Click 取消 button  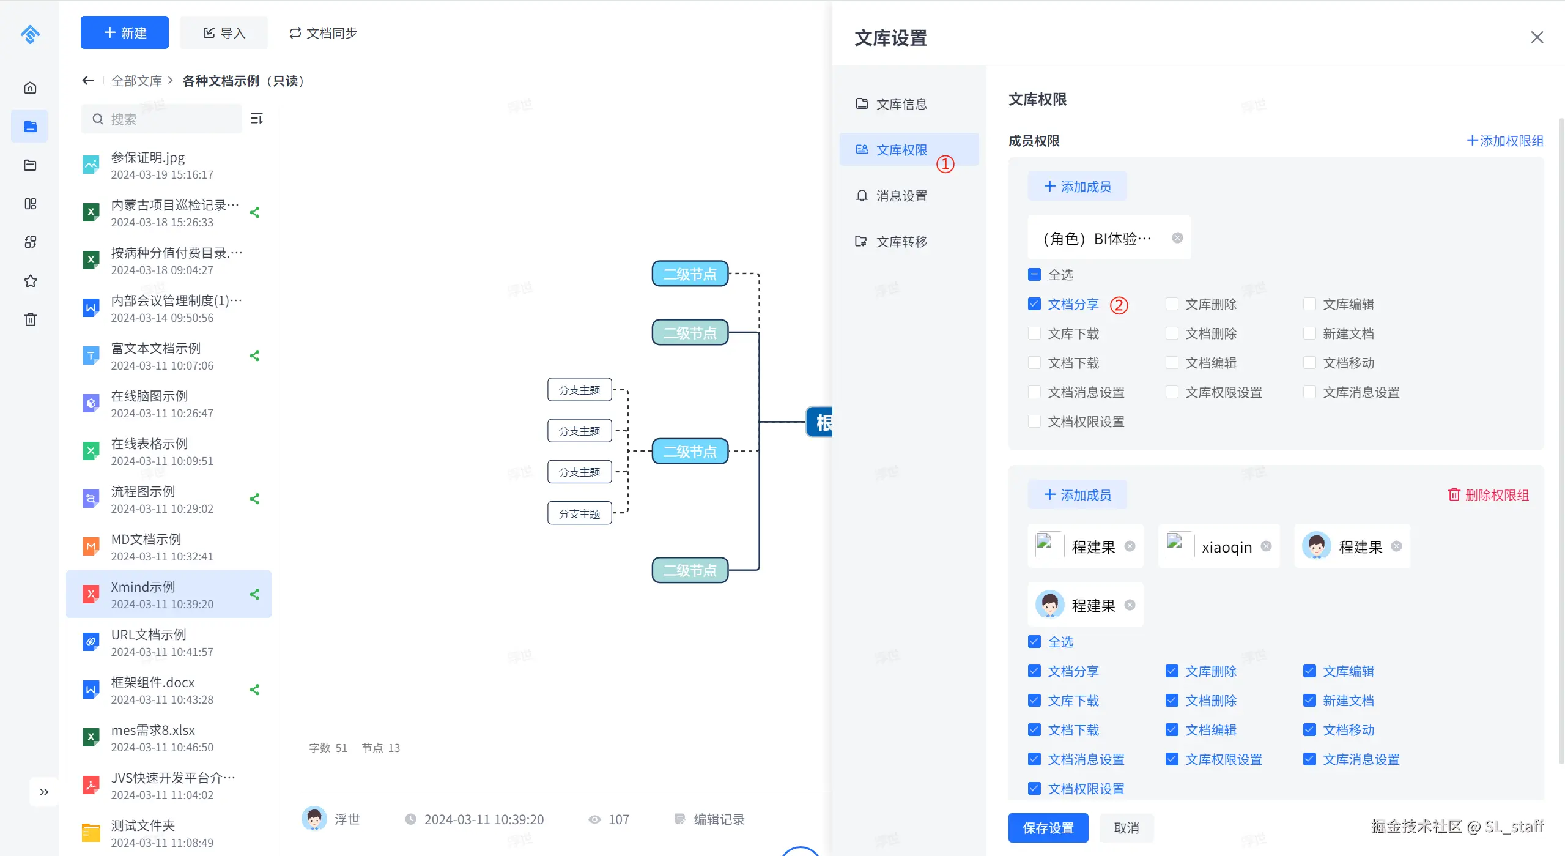pyautogui.click(x=1127, y=827)
